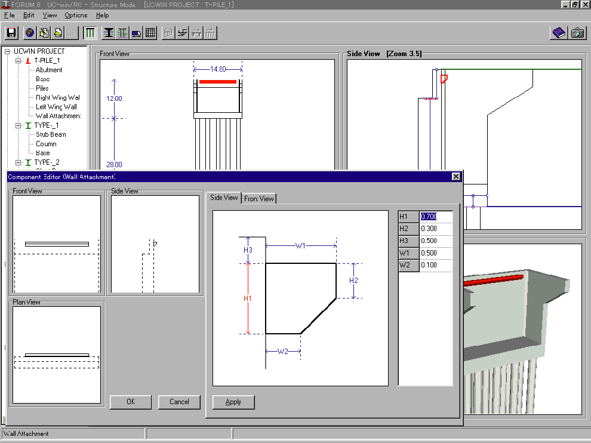The height and width of the screenshot is (443, 591).
Task: Click the floppy disk Save icon
Action: click(12, 33)
